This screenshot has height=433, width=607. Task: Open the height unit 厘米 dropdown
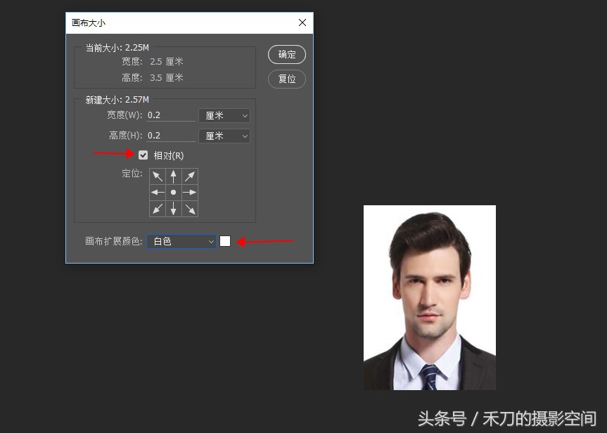point(224,135)
